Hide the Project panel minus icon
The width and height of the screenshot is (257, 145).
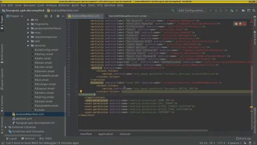(x=63, y=16)
